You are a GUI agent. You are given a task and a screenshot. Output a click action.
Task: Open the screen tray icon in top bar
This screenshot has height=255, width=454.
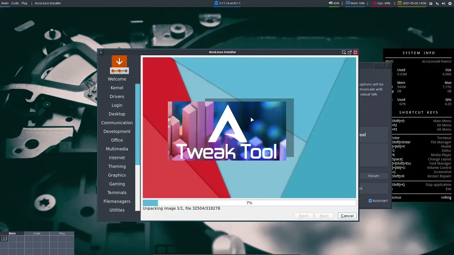431,3
